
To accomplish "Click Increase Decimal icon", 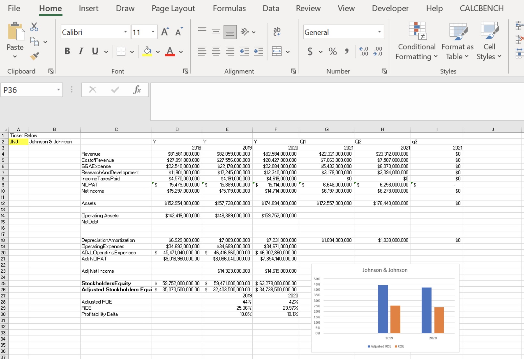I will [x=364, y=51].
